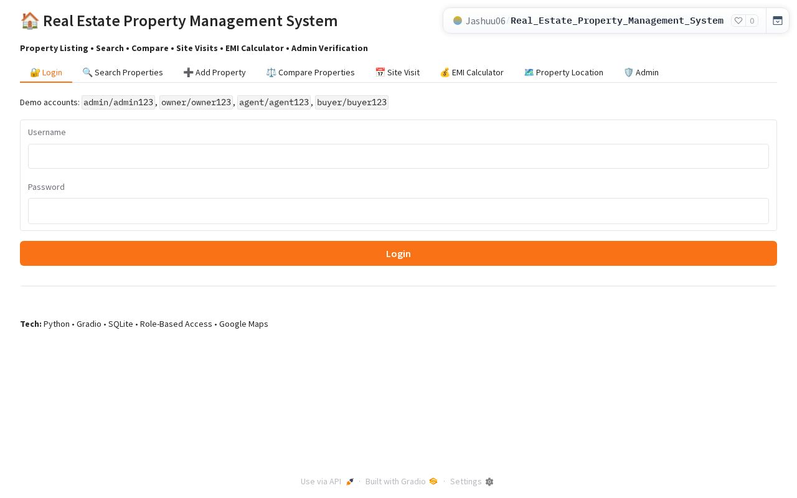This screenshot has height=498, width=797.
Task: Click the Real Estate Property Management System heading
Action: click(x=179, y=21)
